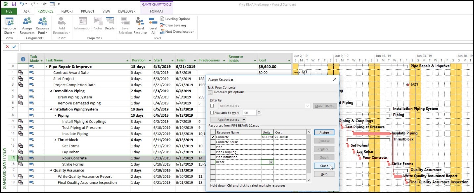Click the Assign button in dialog
This screenshot has height=193, width=474.
[324, 133]
